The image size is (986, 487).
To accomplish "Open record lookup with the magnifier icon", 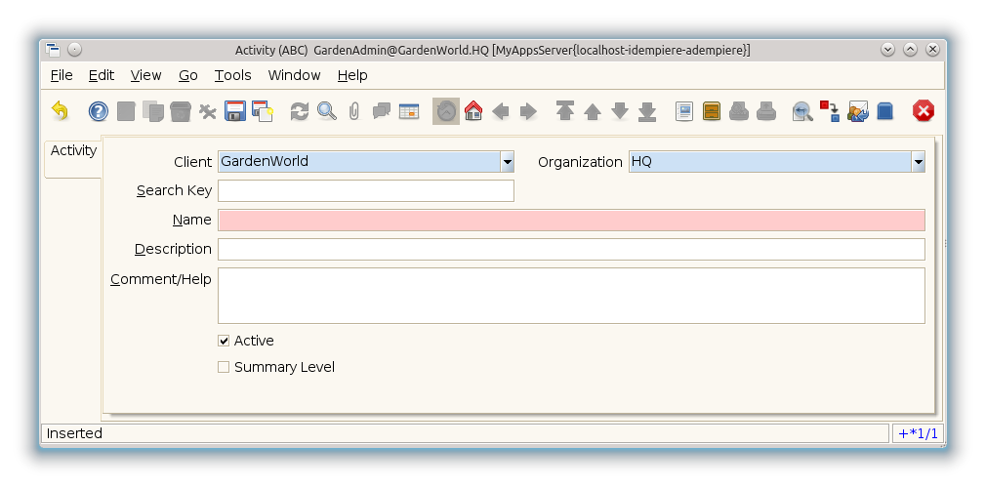I will coord(327,111).
